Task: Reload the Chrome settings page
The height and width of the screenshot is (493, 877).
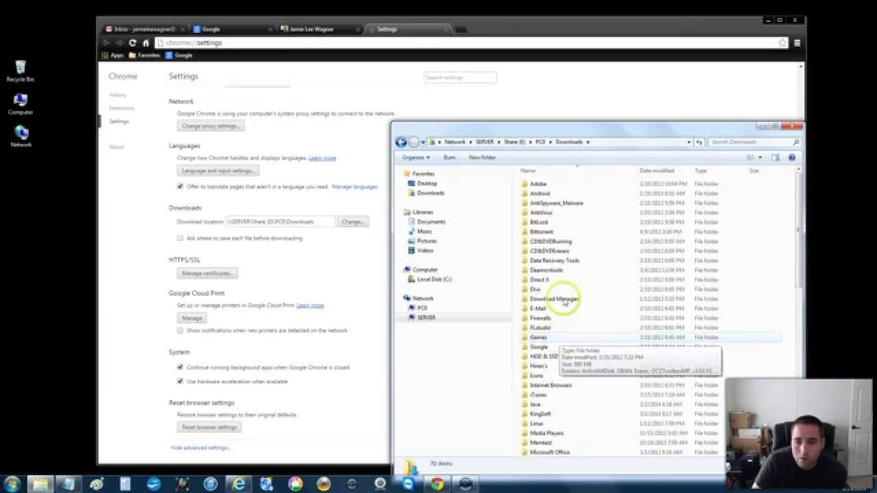Action: coord(132,42)
